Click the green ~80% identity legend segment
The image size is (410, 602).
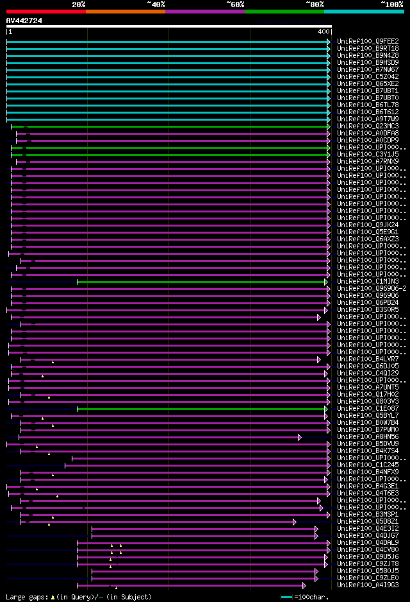pyautogui.click(x=284, y=12)
